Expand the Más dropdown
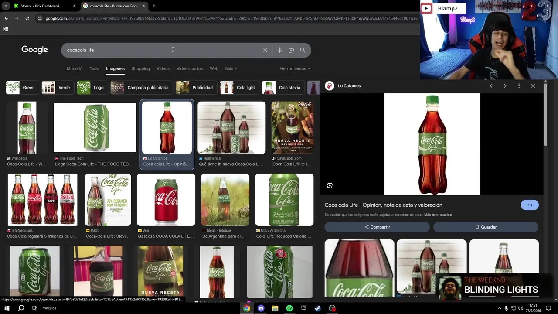This screenshot has width=558, height=314. pos(231,69)
